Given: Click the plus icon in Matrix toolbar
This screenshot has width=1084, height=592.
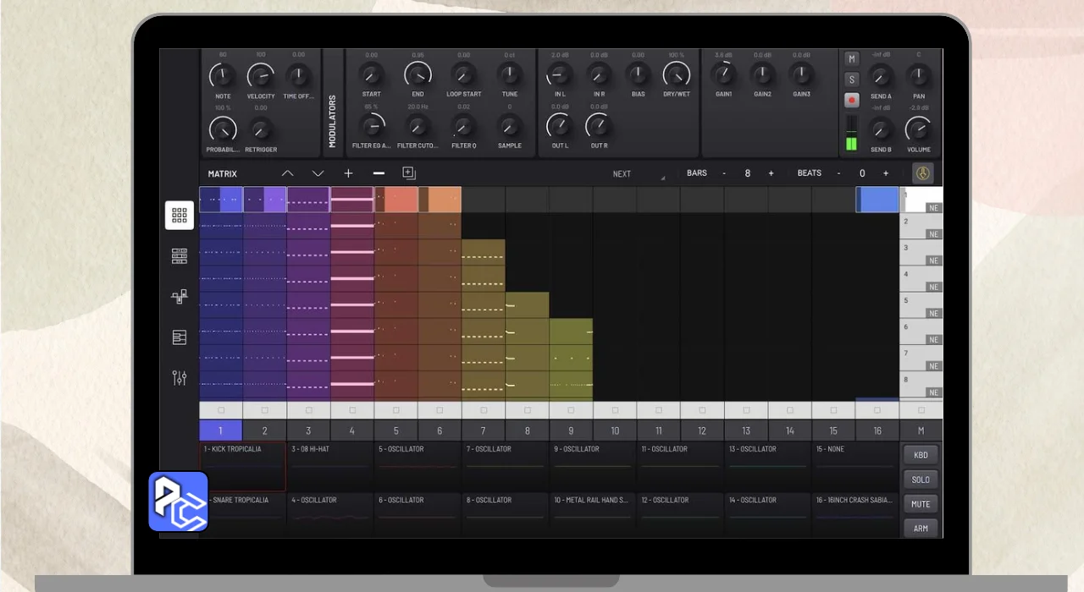Looking at the screenshot, I should [x=348, y=173].
